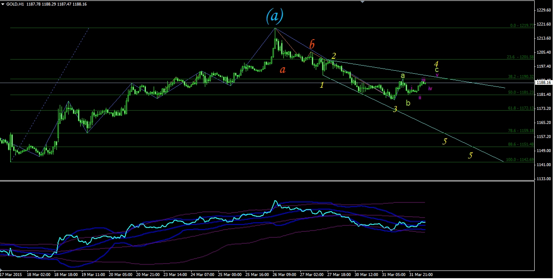Click 25 Mar 00:00 on the time axis

coord(230,275)
